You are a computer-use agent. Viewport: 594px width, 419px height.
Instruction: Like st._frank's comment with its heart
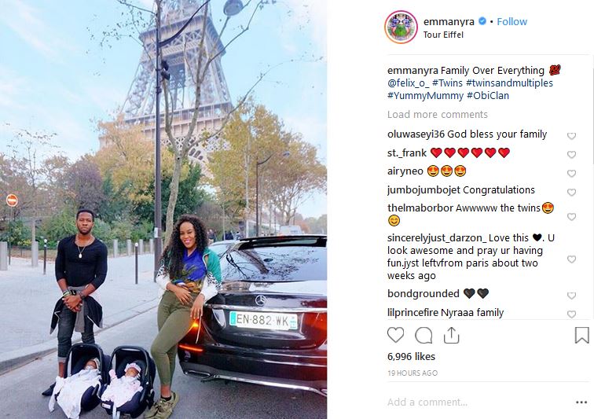571,154
